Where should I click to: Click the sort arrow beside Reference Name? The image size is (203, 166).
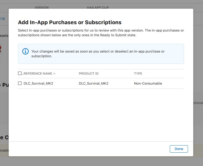point(54,74)
